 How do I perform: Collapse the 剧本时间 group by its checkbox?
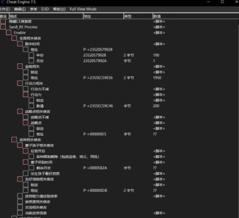click(x=20, y=44)
